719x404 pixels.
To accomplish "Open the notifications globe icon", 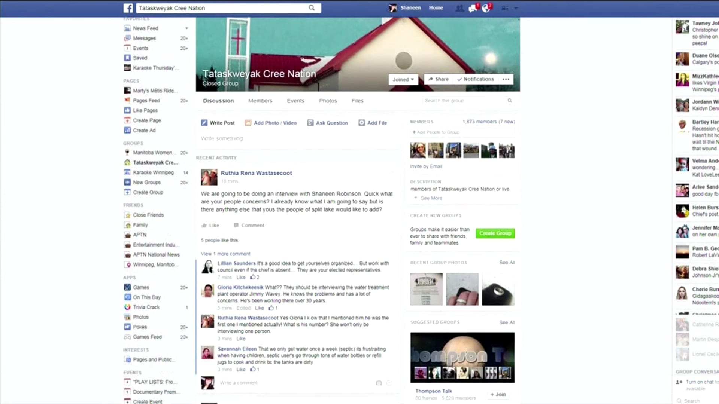I will click(486, 8).
